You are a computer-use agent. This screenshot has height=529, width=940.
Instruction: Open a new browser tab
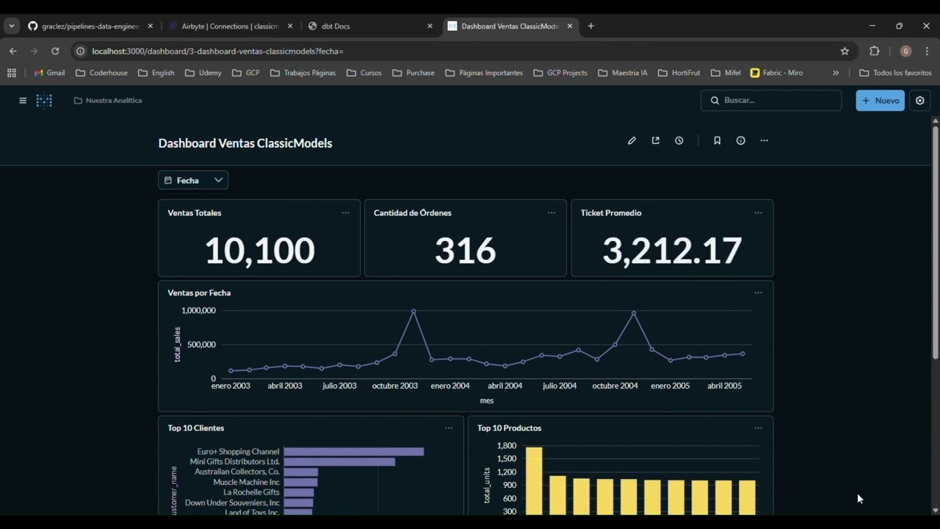click(x=590, y=26)
